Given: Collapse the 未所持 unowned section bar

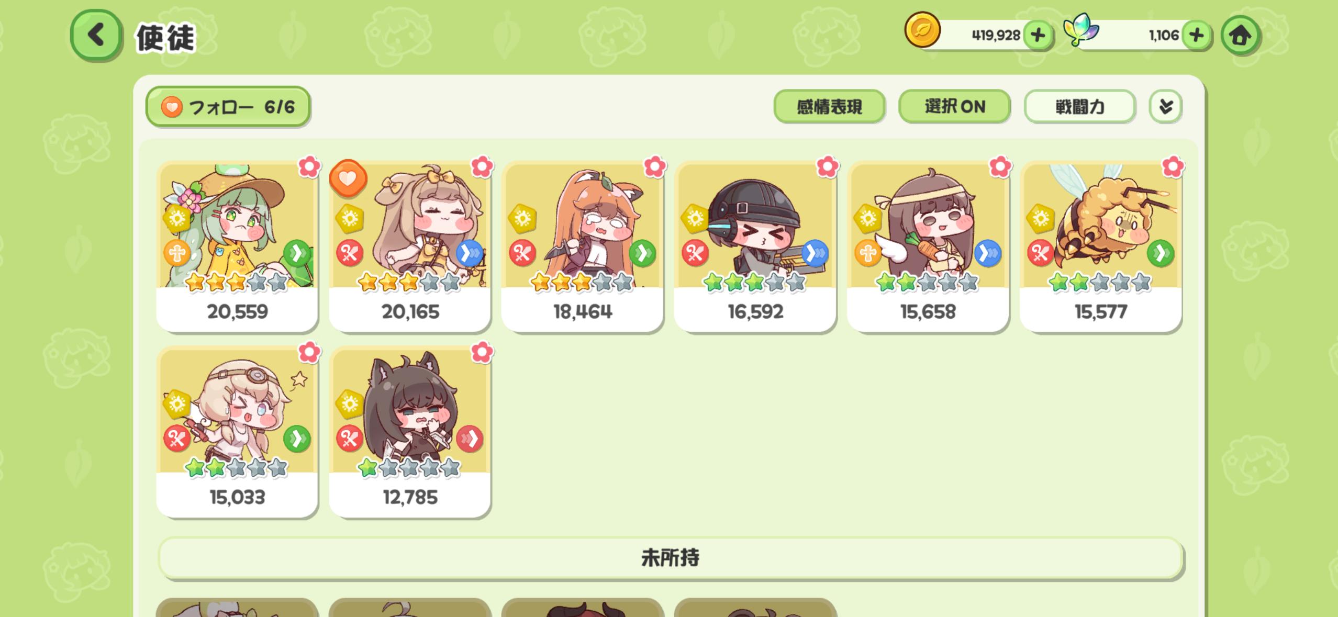Looking at the screenshot, I should click(x=671, y=558).
